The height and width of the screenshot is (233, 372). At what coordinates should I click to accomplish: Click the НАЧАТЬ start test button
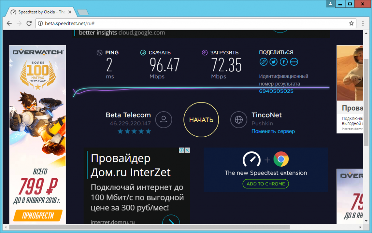pyautogui.click(x=201, y=120)
